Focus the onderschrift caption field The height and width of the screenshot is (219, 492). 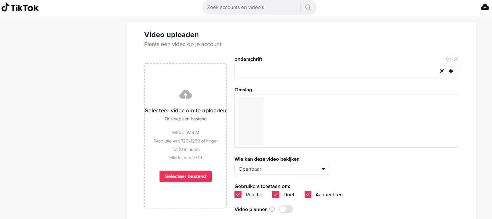[x=346, y=71]
